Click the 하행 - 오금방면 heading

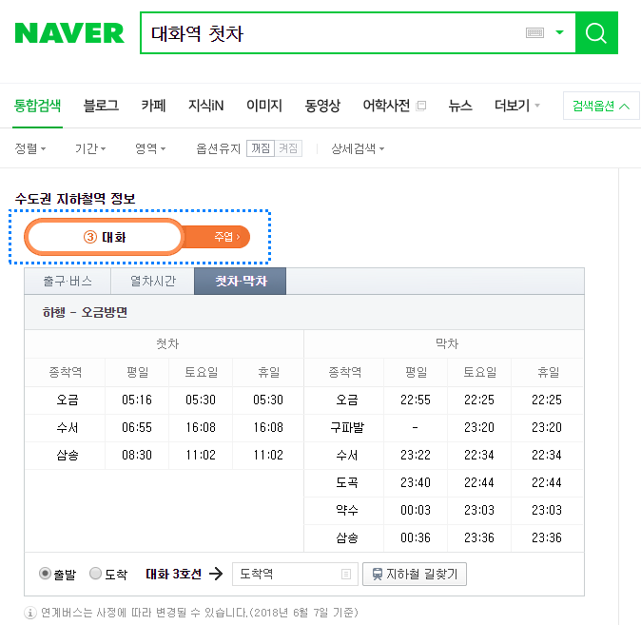[x=85, y=312]
